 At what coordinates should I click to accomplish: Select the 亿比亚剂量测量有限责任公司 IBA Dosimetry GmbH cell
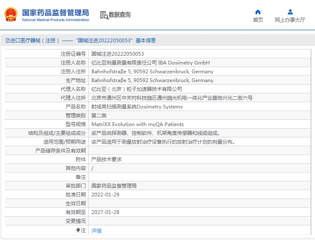coord(150,63)
